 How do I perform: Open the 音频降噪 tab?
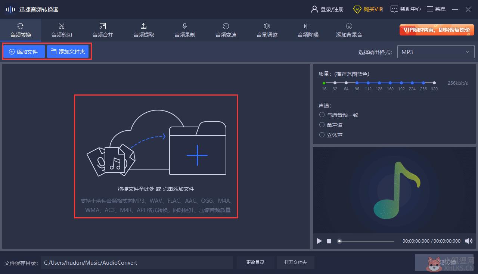coord(308,30)
